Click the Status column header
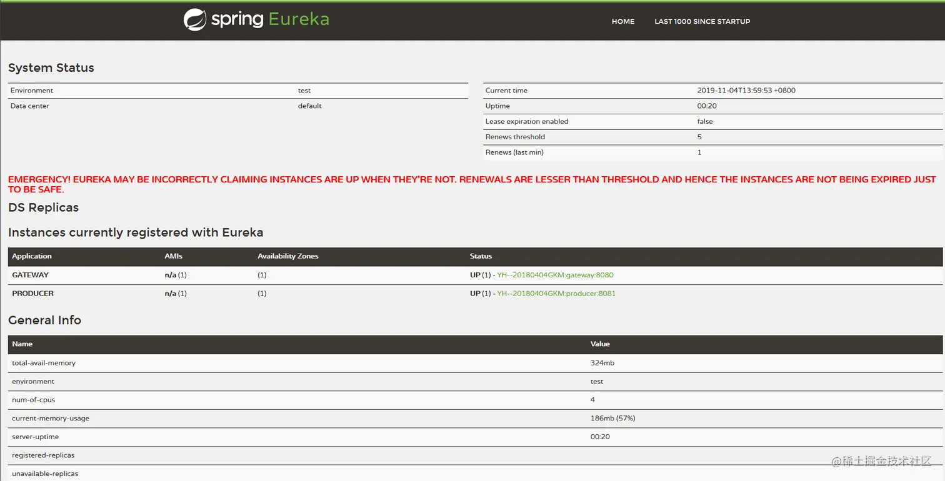945x481 pixels. pyautogui.click(x=481, y=256)
